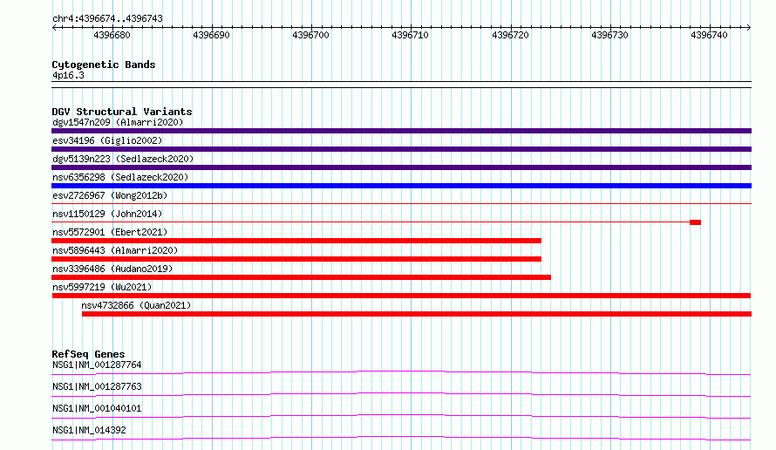Open esv2726967 (Wong2012b) variant label

(110, 195)
